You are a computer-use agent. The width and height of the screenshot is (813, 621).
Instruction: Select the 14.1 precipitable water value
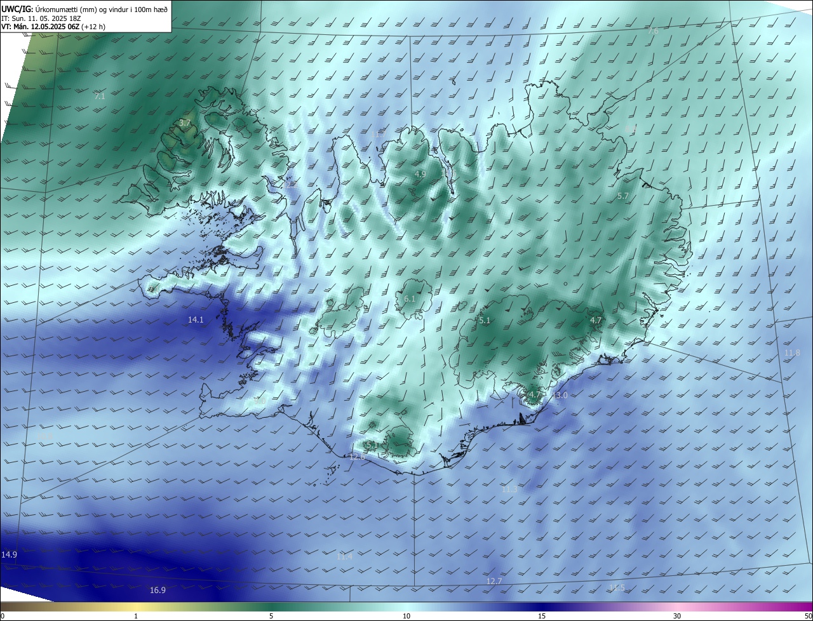point(196,320)
